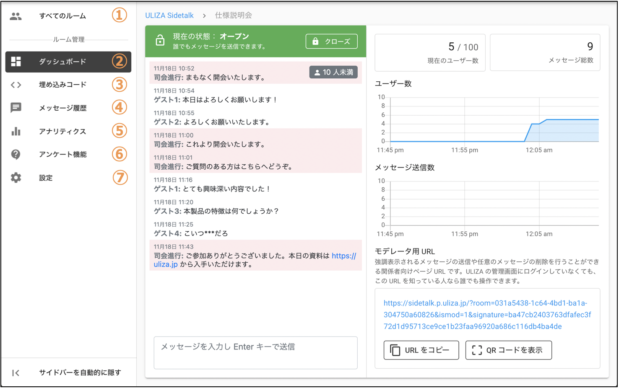This screenshot has height=388, width=619.
Task: Click the breadcrumb chevron separator
Action: [204, 16]
